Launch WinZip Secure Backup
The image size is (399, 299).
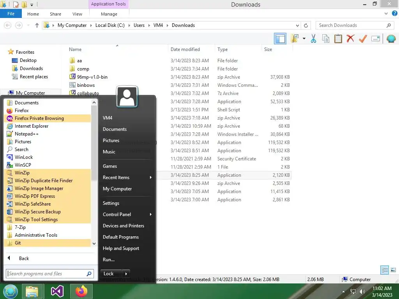[48, 212]
